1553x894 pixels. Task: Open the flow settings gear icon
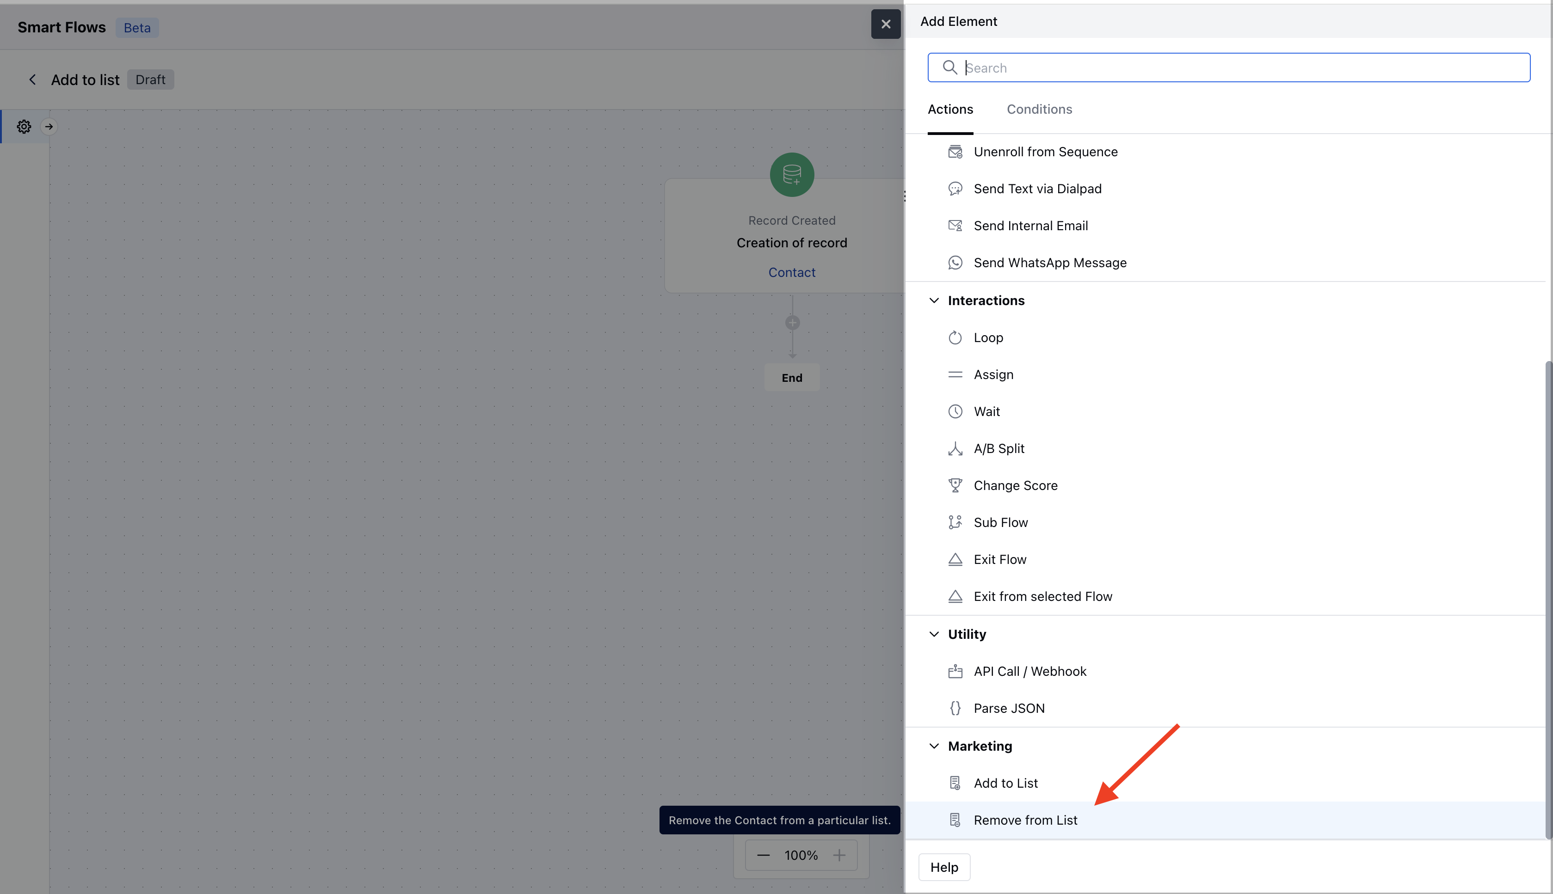coord(24,127)
